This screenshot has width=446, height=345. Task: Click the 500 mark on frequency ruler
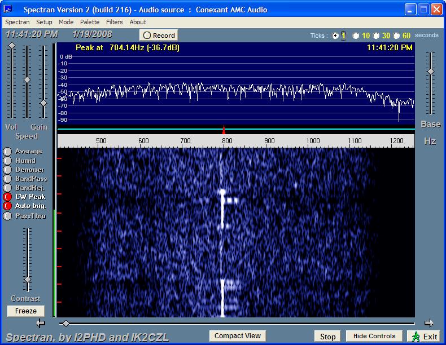101,141
